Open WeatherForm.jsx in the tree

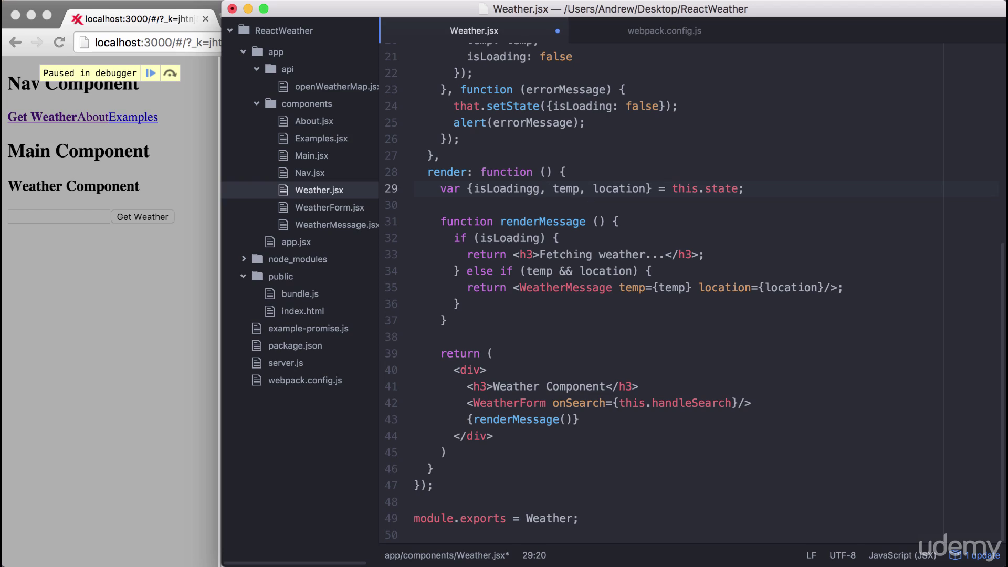[329, 208]
